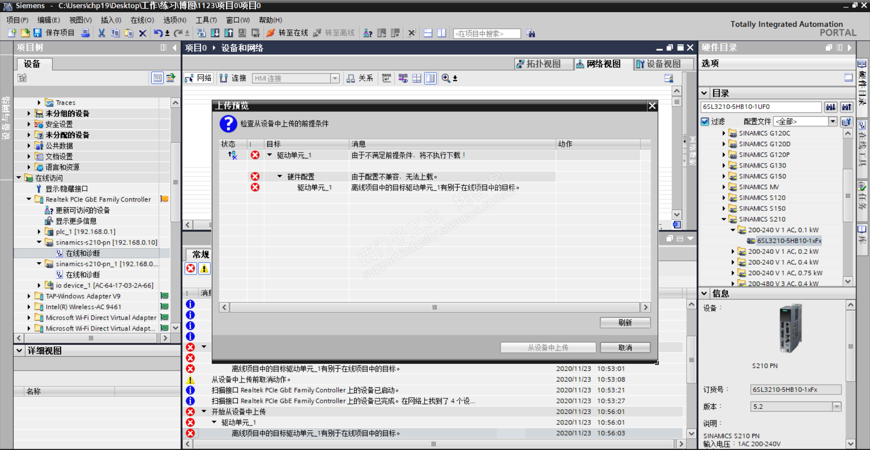Click the 保存项目 save project button
870x450 pixels.
[x=53, y=33]
